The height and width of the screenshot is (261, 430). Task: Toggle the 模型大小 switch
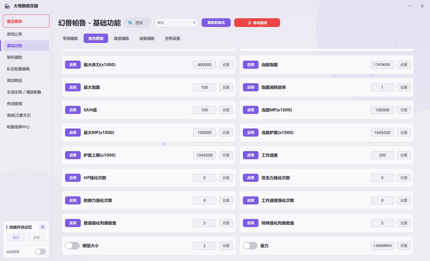pyautogui.click(x=72, y=246)
